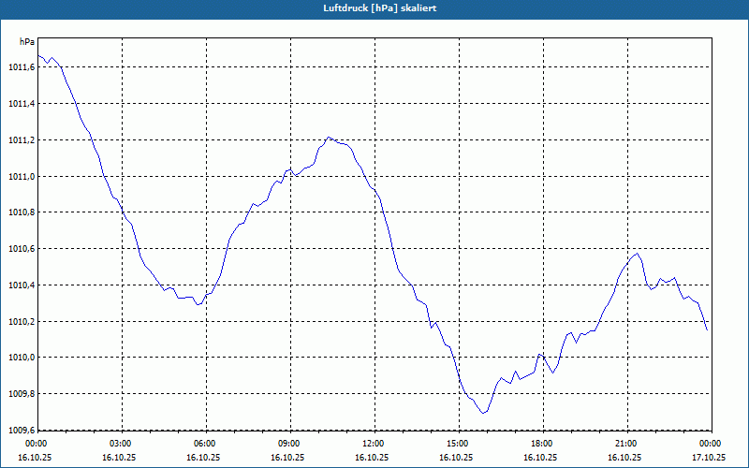The width and height of the screenshot is (749, 468).
Task: Click the 03:00 time axis label
Action: [x=120, y=444]
